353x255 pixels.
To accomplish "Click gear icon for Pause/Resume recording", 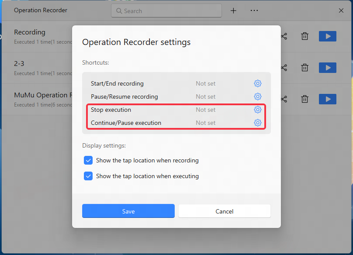I will click(258, 96).
